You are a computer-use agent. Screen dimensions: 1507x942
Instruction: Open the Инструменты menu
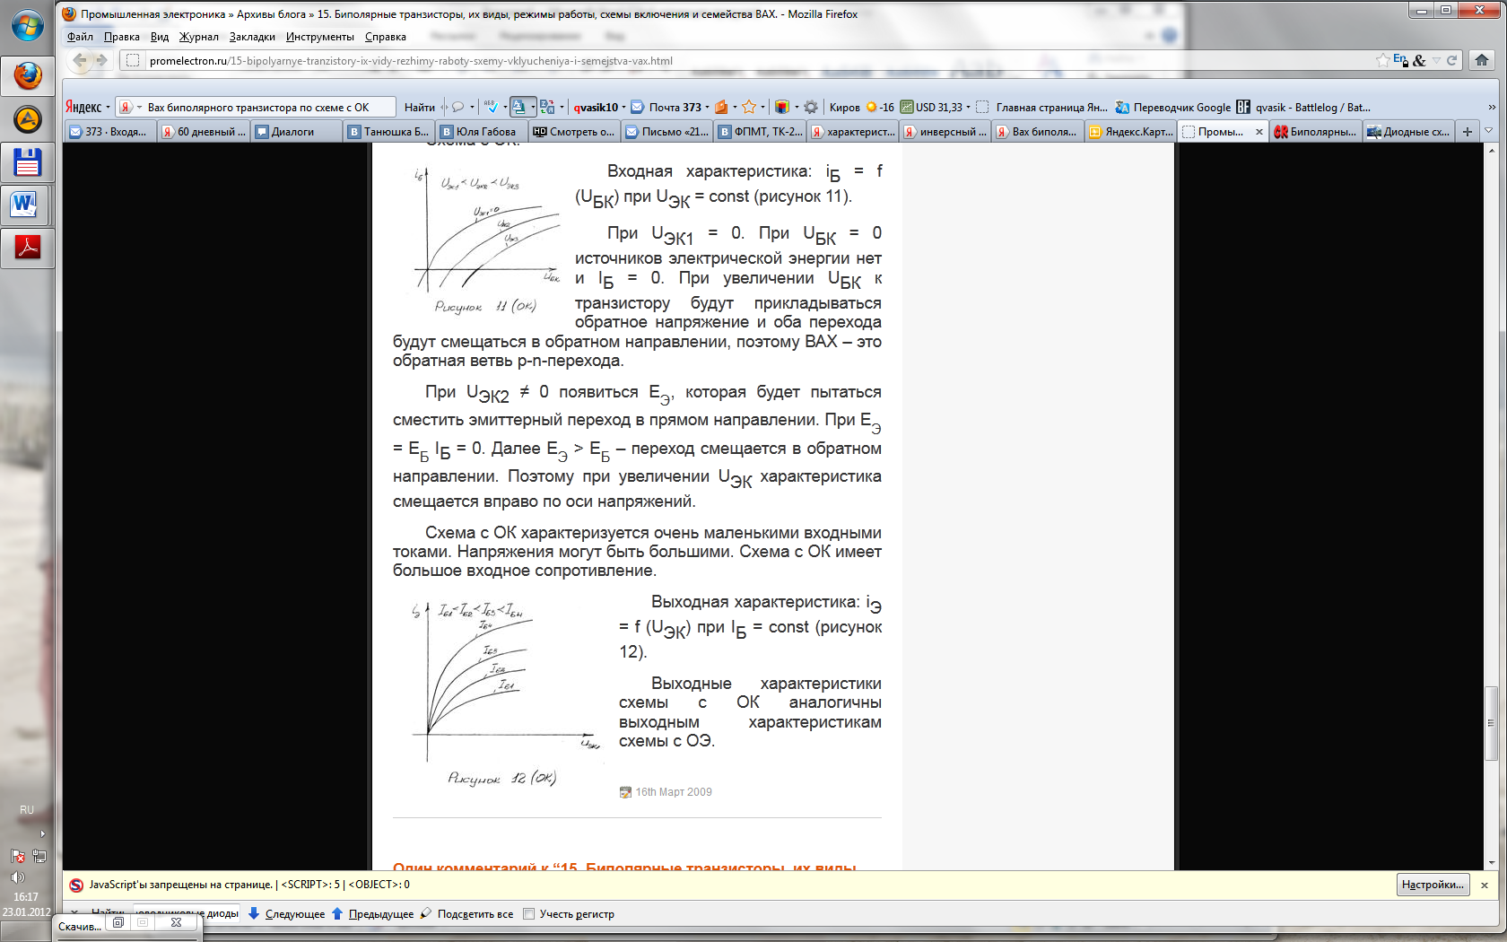click(x=320, y=37)
